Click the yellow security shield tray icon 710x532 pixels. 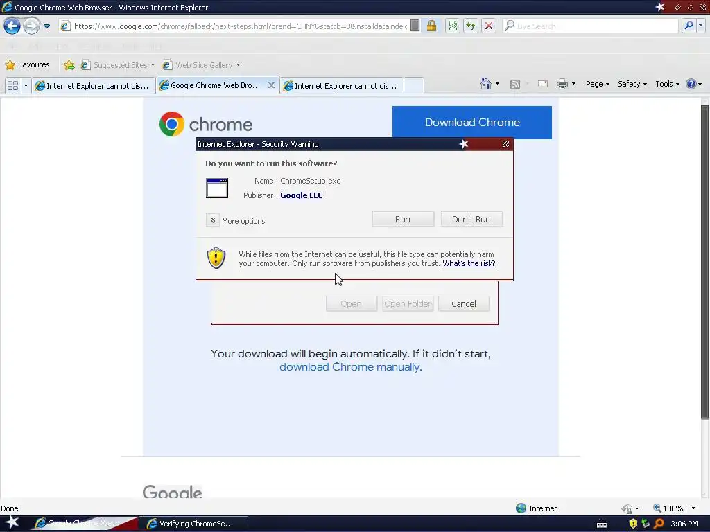pos(633,524)
